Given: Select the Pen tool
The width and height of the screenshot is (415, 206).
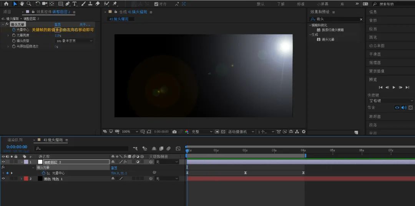Looking at the screenshot, I should [x=68, y=4].
